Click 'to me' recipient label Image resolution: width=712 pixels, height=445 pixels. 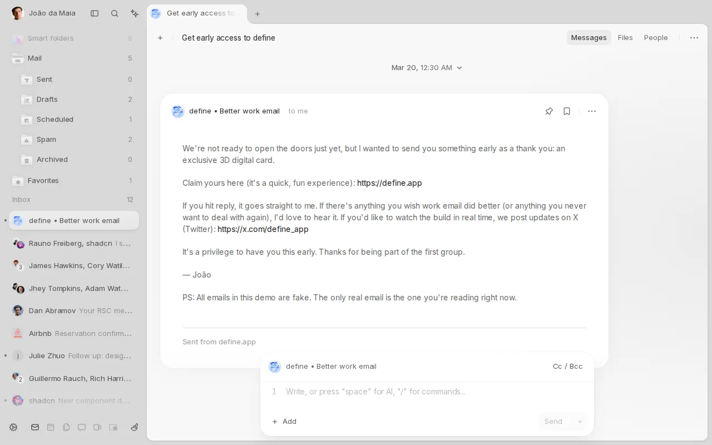[x=298, y=111]
